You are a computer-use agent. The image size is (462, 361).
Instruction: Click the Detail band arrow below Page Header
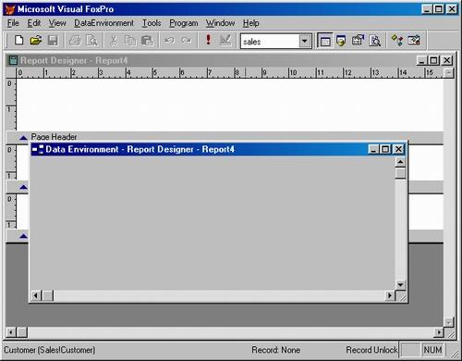point(23,187)
